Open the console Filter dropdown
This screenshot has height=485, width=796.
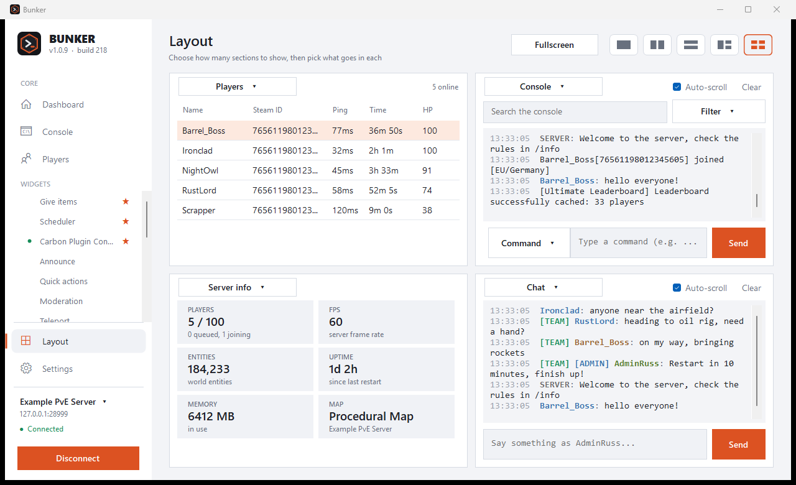(719, 111)
